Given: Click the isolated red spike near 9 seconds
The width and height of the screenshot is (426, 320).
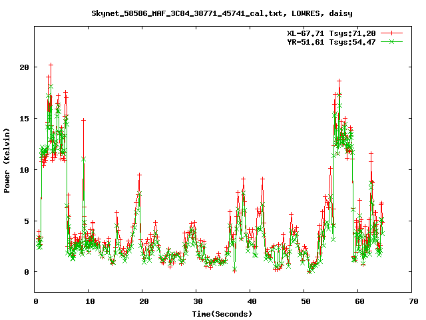Looking at the screenshot, I should pyautogui.click(x=83, y=120).
